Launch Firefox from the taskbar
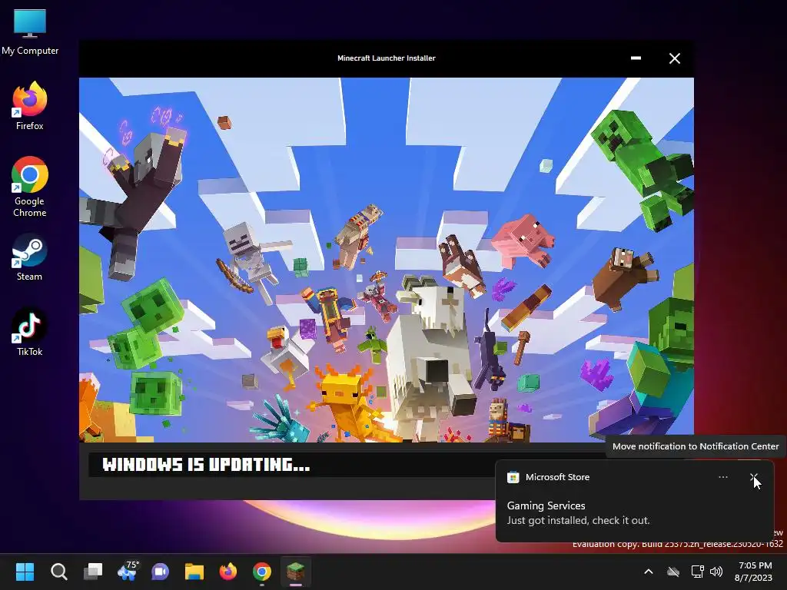Screen dimensions: 787x590 coord(227,572)
